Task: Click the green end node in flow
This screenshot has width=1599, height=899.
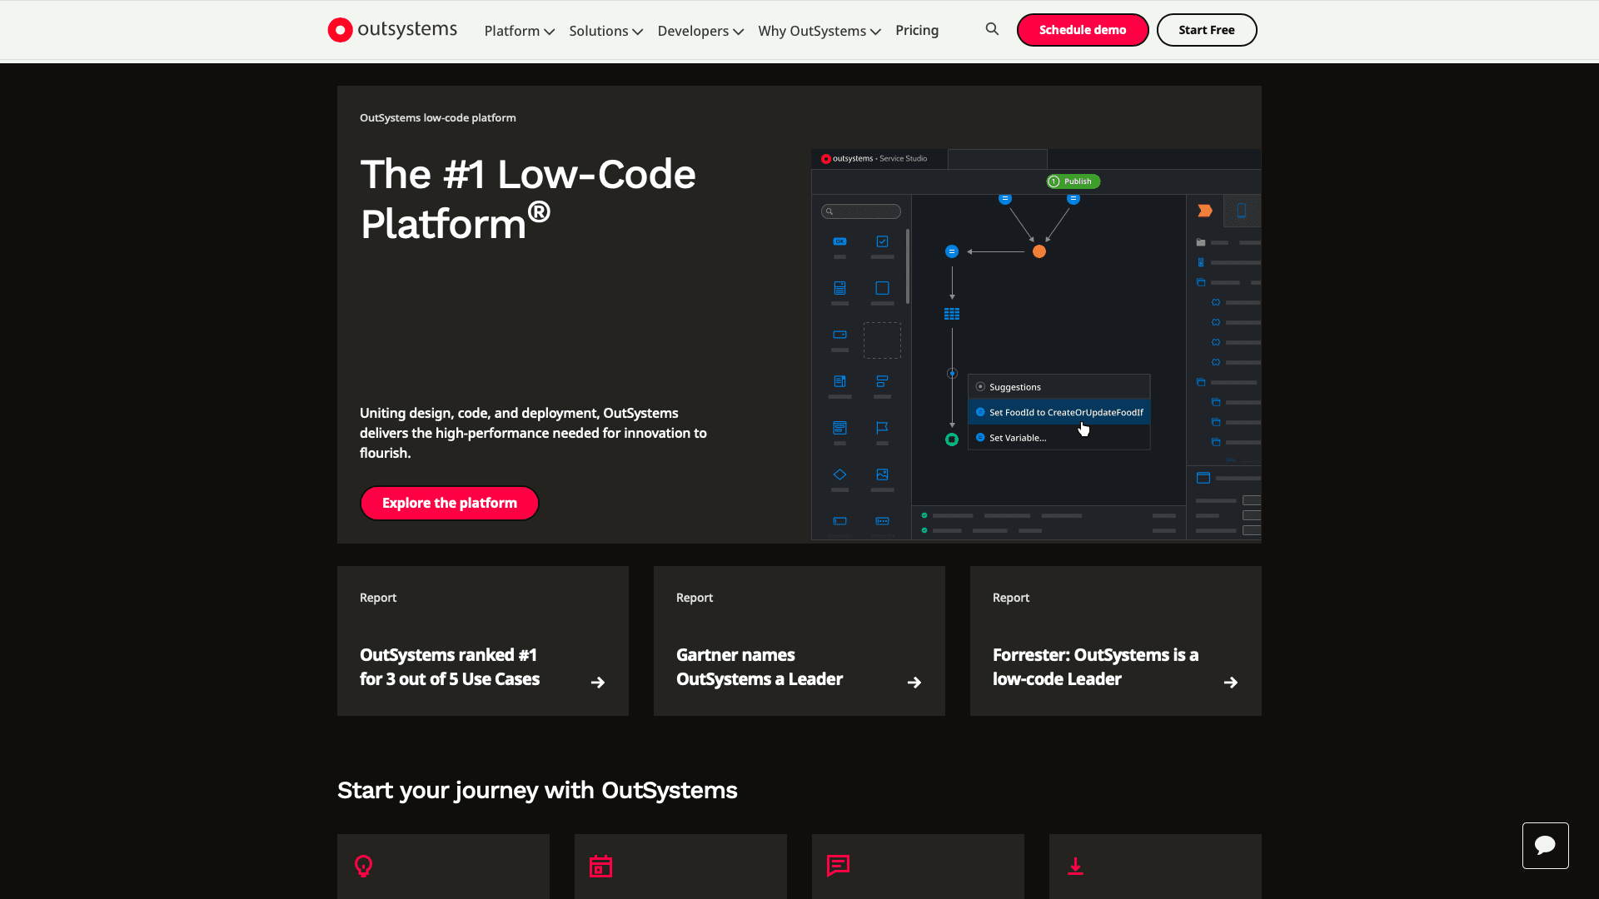Action: tap(952, 440)
